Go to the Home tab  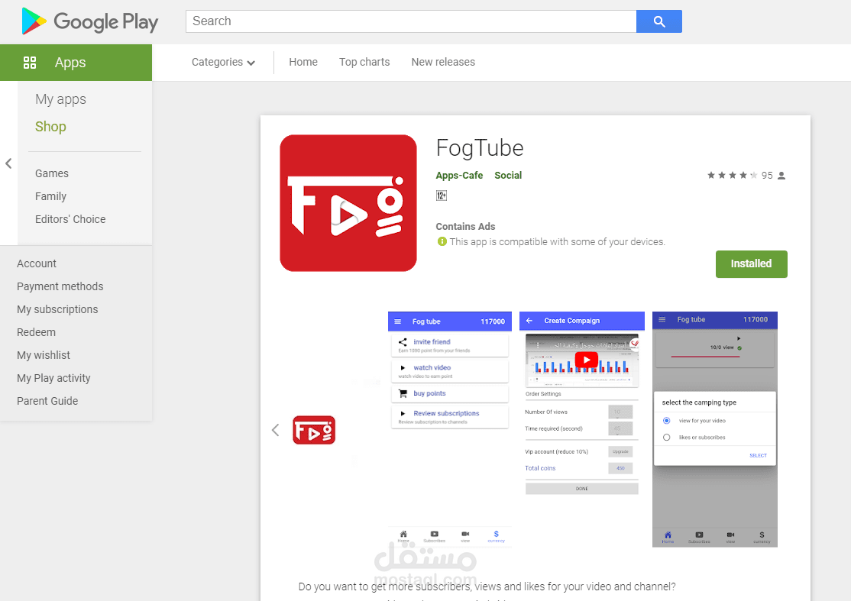pyautogui.click(x=303, y=62)
